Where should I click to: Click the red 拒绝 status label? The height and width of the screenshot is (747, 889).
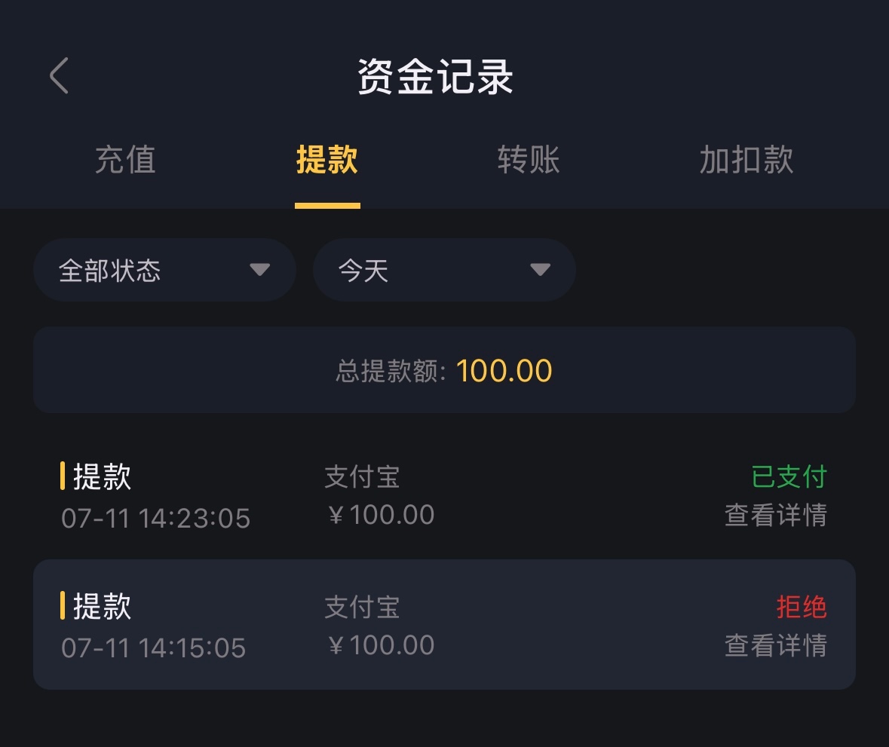click(802, 607)
